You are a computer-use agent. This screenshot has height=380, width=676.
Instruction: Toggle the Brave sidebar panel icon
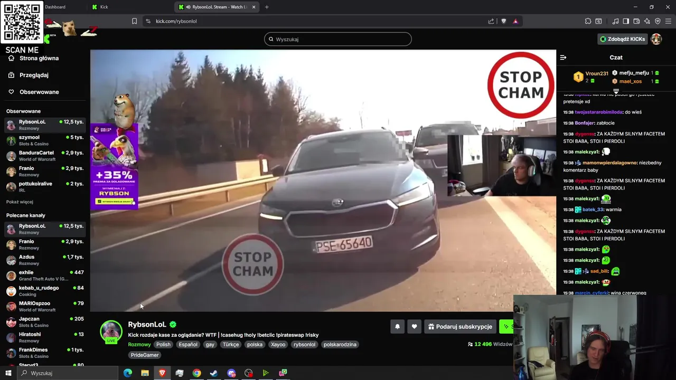(x=626, y=21)
